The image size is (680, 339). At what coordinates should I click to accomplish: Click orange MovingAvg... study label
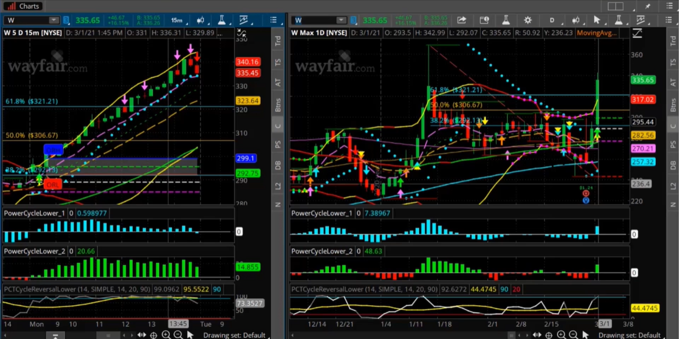click(597, 33)
